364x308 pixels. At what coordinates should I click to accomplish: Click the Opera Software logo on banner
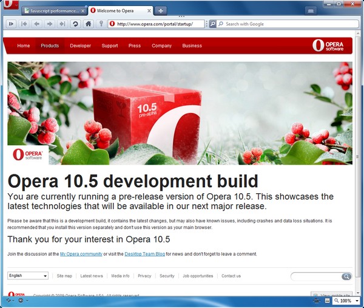(x=28, y=154)
